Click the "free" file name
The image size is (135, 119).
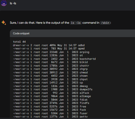click(x=83, y=107)
